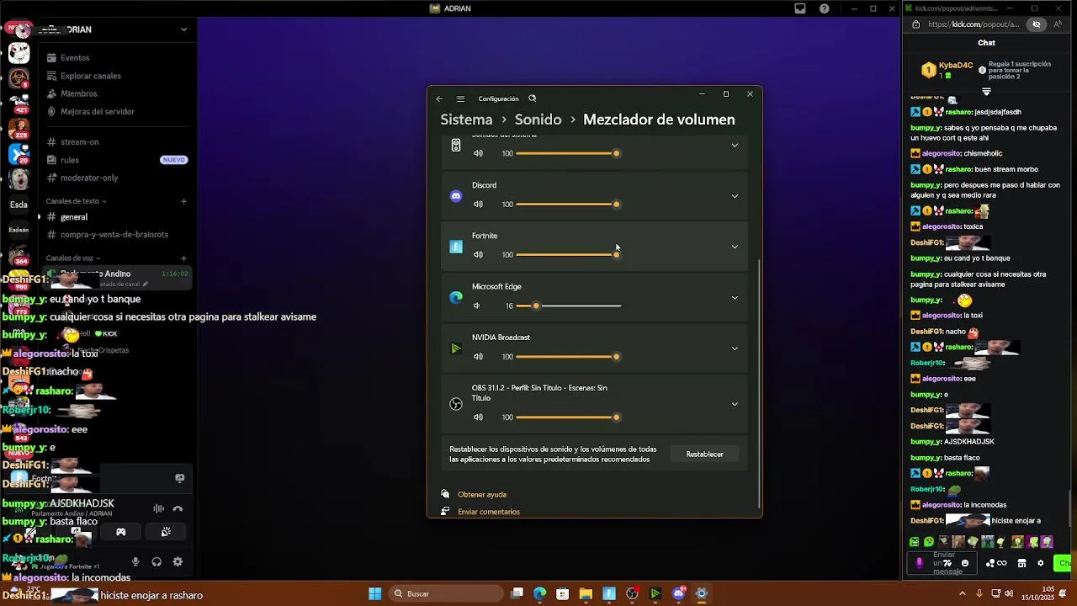Mute the Discord microphone
The height and width of the screenshot is (606, 1077).
pyautogui.click(x=135, y=562)
